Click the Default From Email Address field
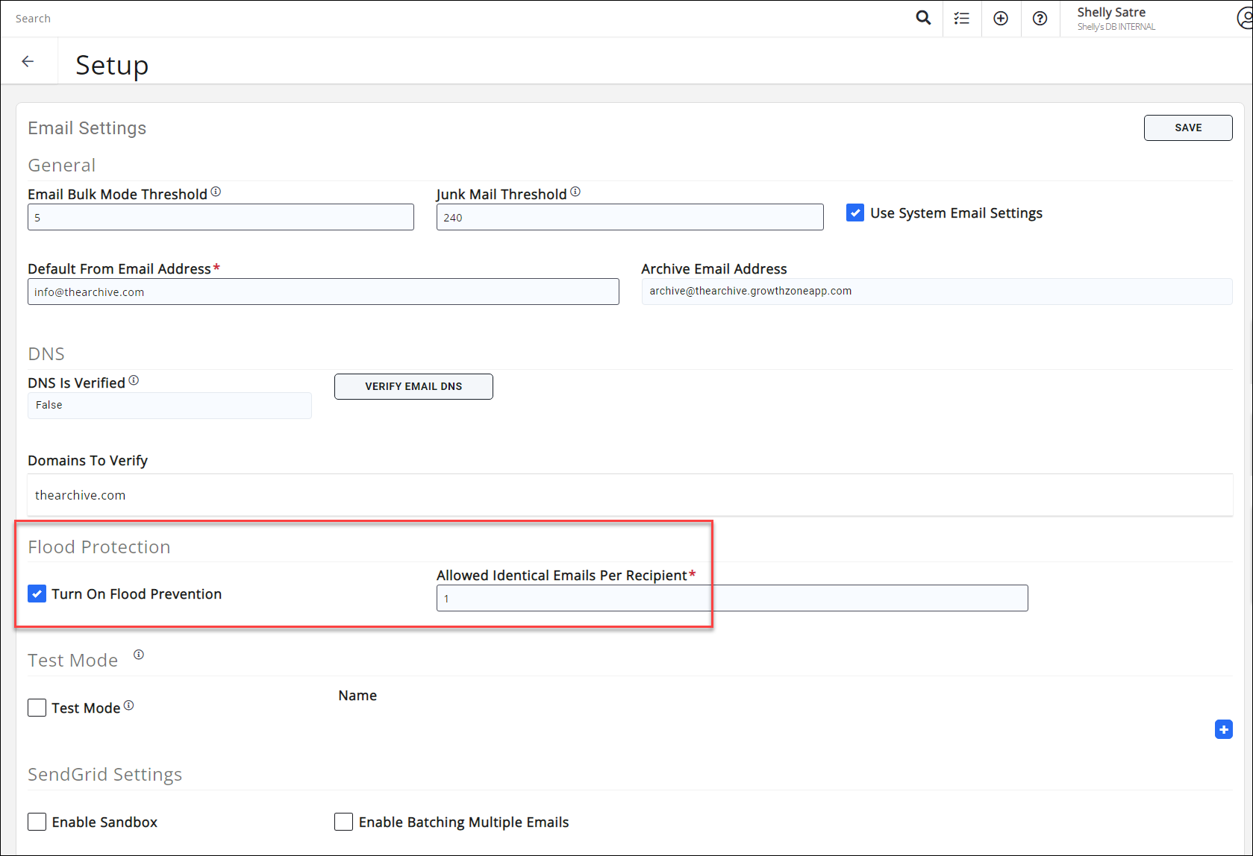The image size is (1253, 856). [323, 292]
